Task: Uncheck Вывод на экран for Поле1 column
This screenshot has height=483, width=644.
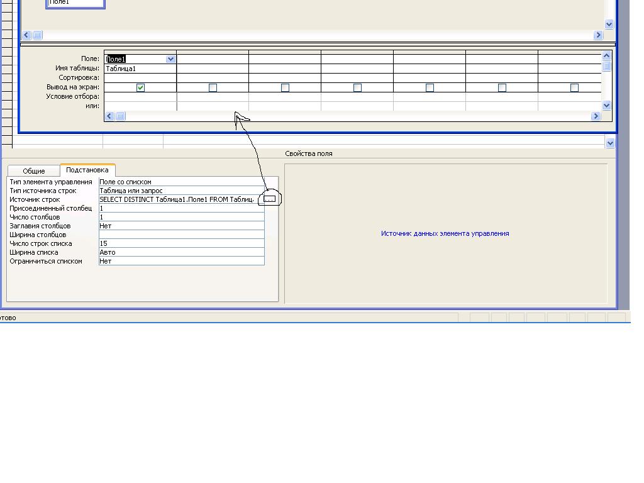Action: (x=140, y=87)
